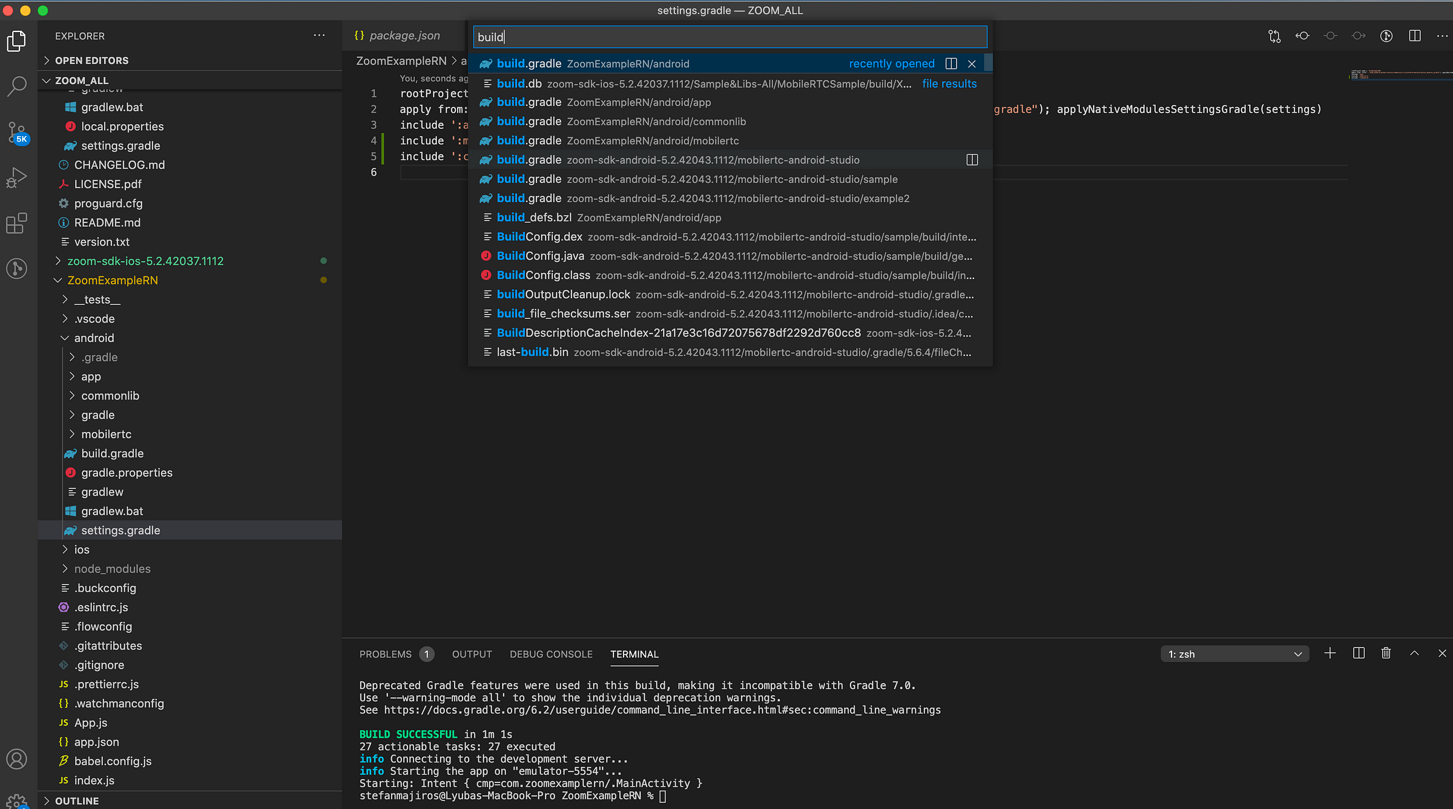The width and height of the screenshot is (1453, 809).
Task: Click the quick open search input field
Action: (x=730, y=37)
